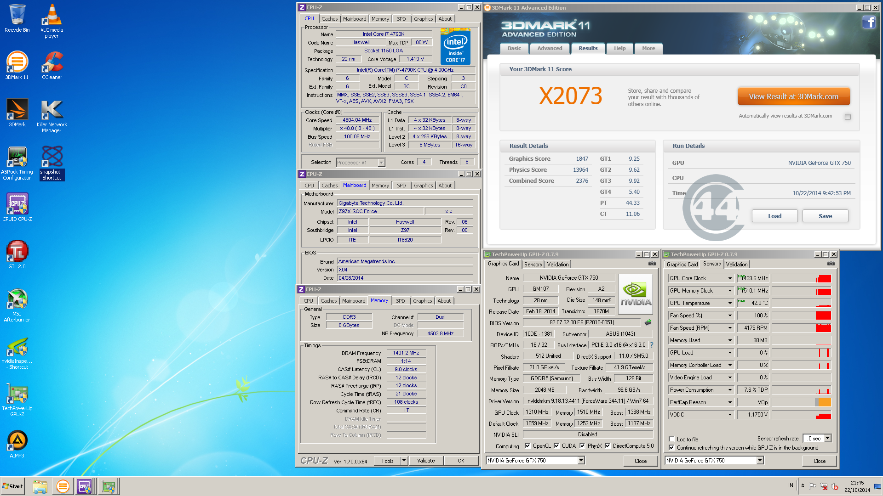Open Windows Explorer from the taskbar
The width and height of the screenshot is (883, 496).
(x=40, y=486)
